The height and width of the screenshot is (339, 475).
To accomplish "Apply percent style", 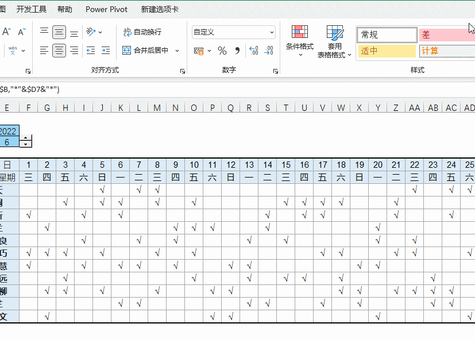I will [222, 51].
